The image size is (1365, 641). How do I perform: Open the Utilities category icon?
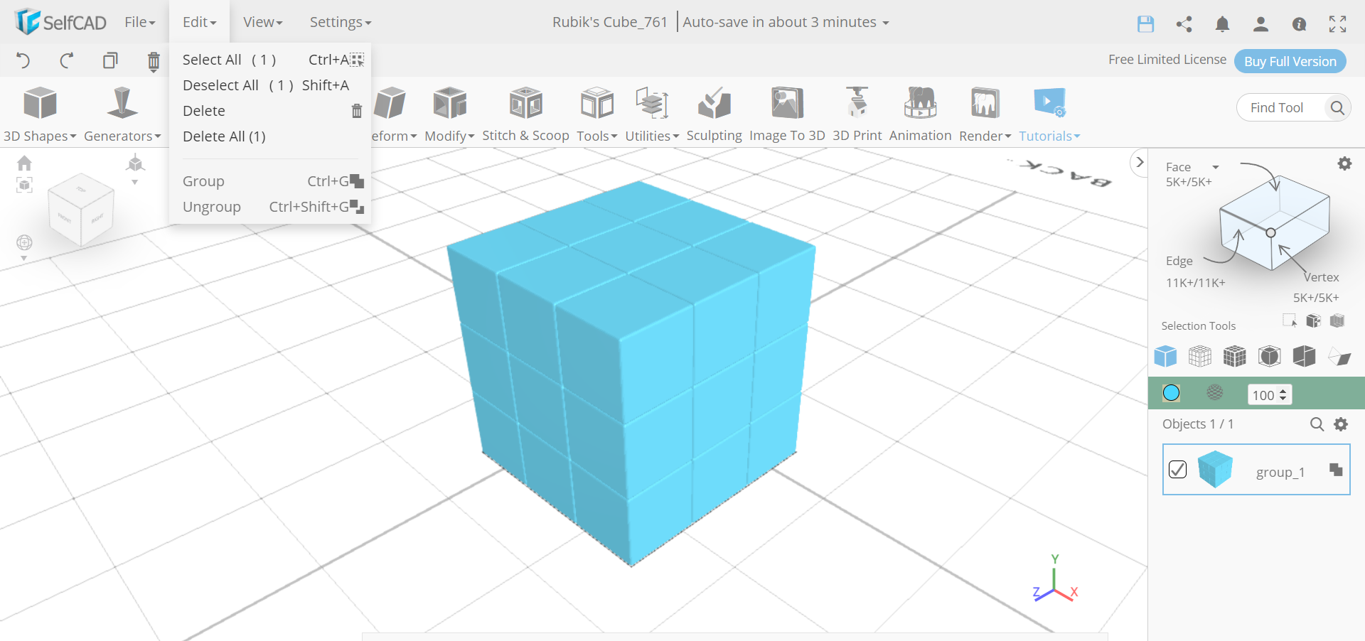[x=653, y=103]
